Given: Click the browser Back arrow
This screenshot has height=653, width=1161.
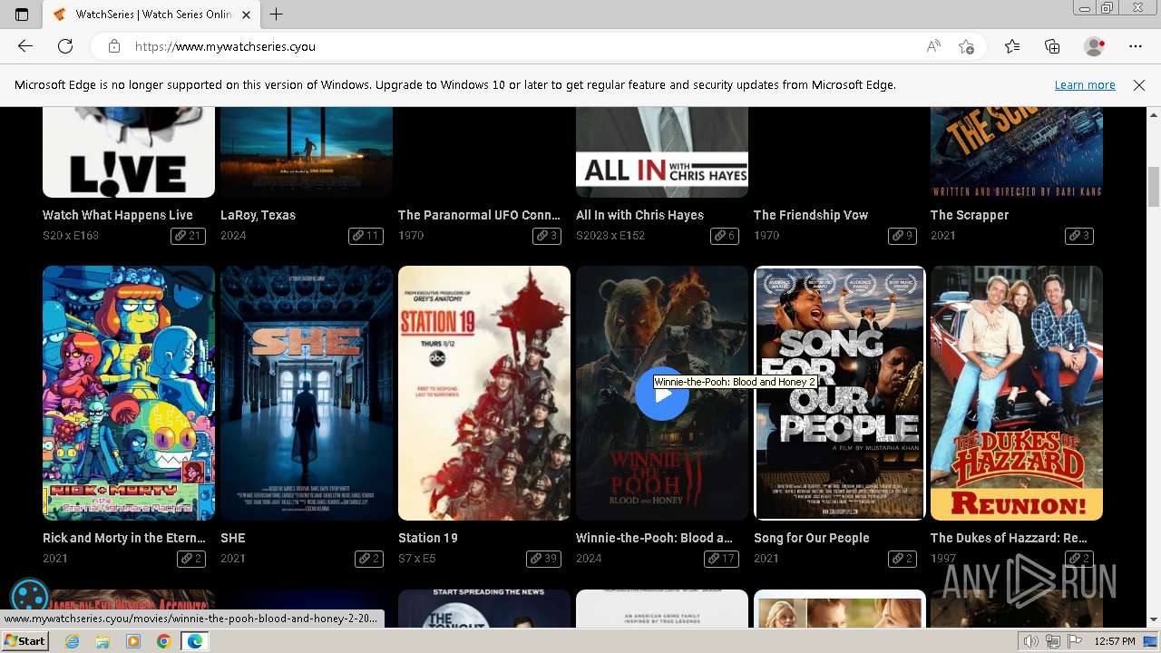Looking at the screenshot, I should point(25,46).
